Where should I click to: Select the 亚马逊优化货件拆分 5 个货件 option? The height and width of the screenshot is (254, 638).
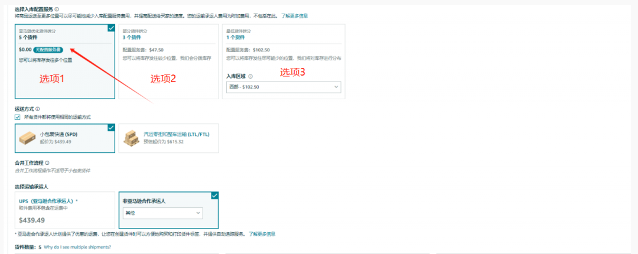tap(65, 61)
